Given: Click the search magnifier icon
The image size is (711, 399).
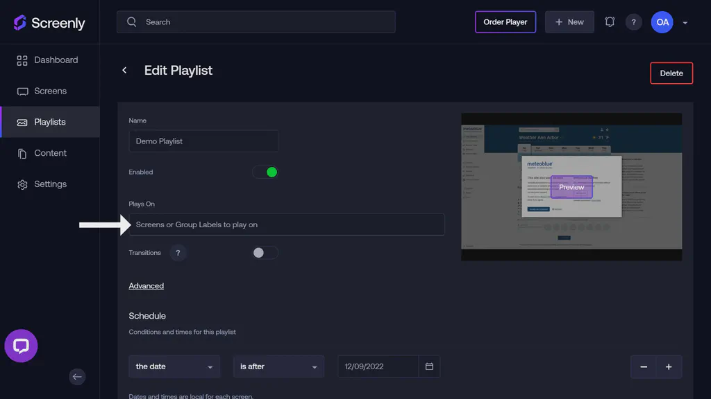Looking at the screenshot, I should pos(131,21).
